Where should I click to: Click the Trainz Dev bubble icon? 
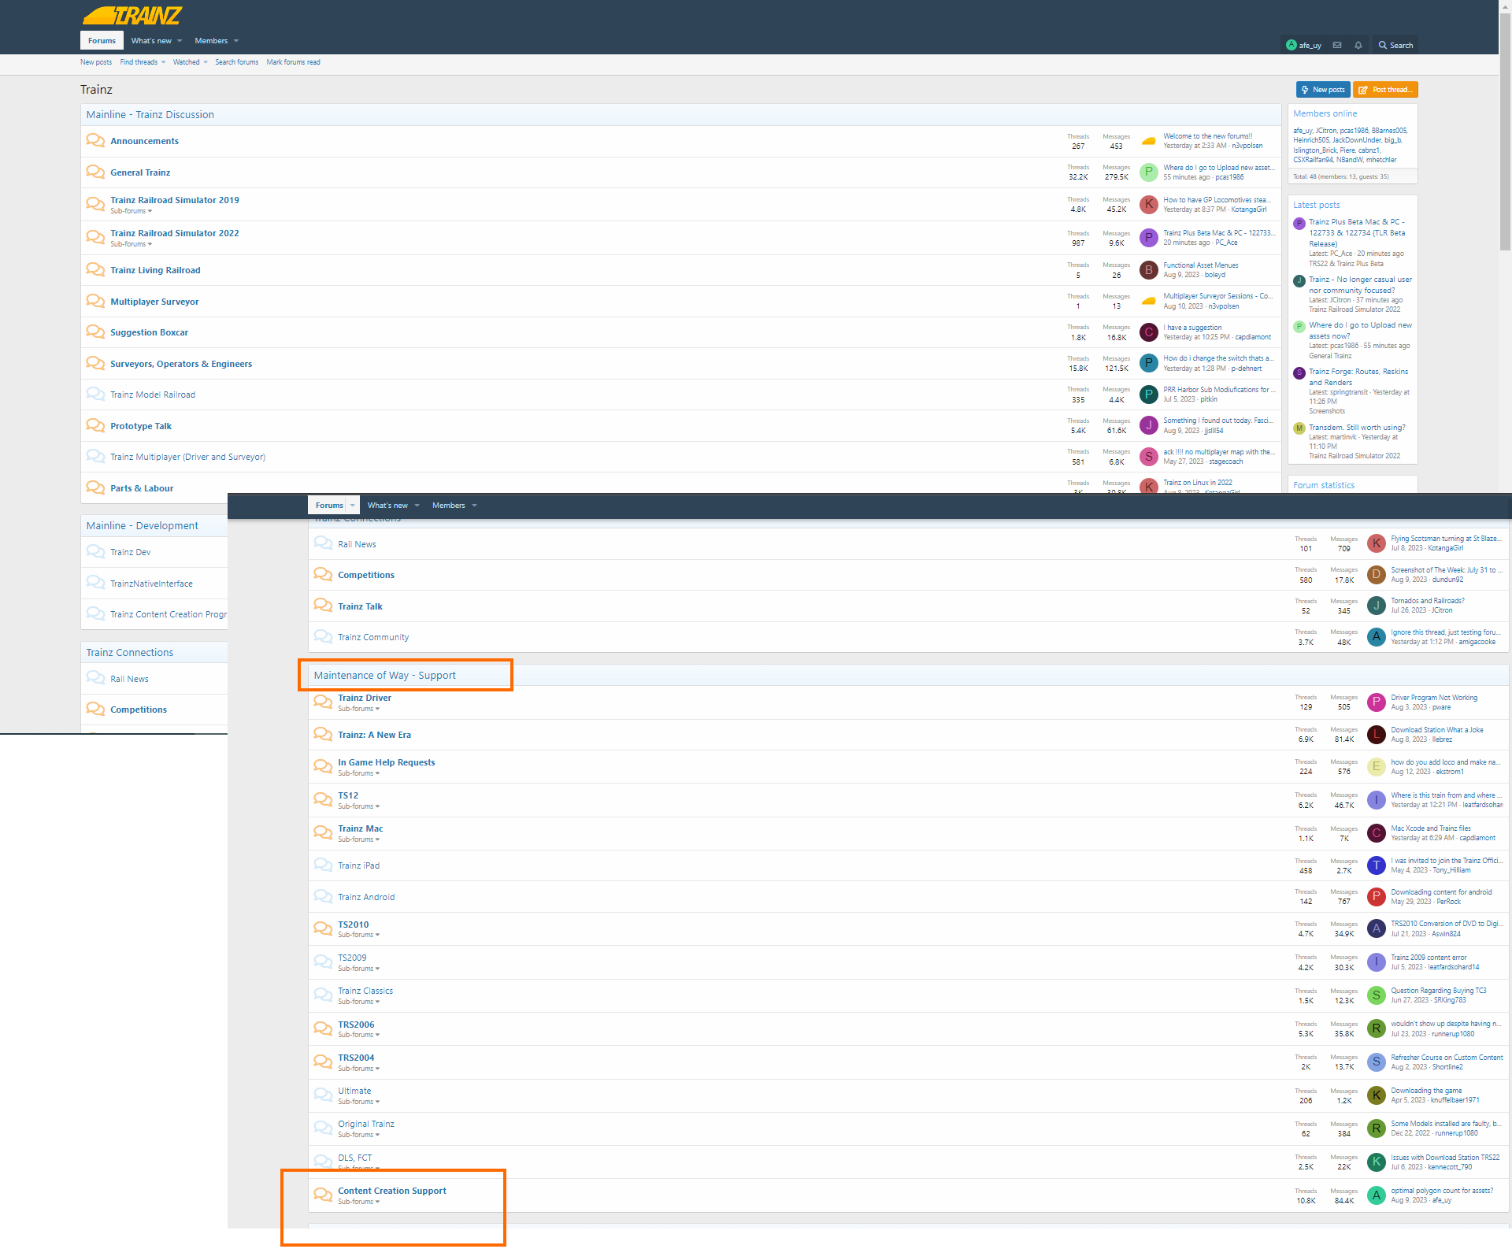click(95, 552)
